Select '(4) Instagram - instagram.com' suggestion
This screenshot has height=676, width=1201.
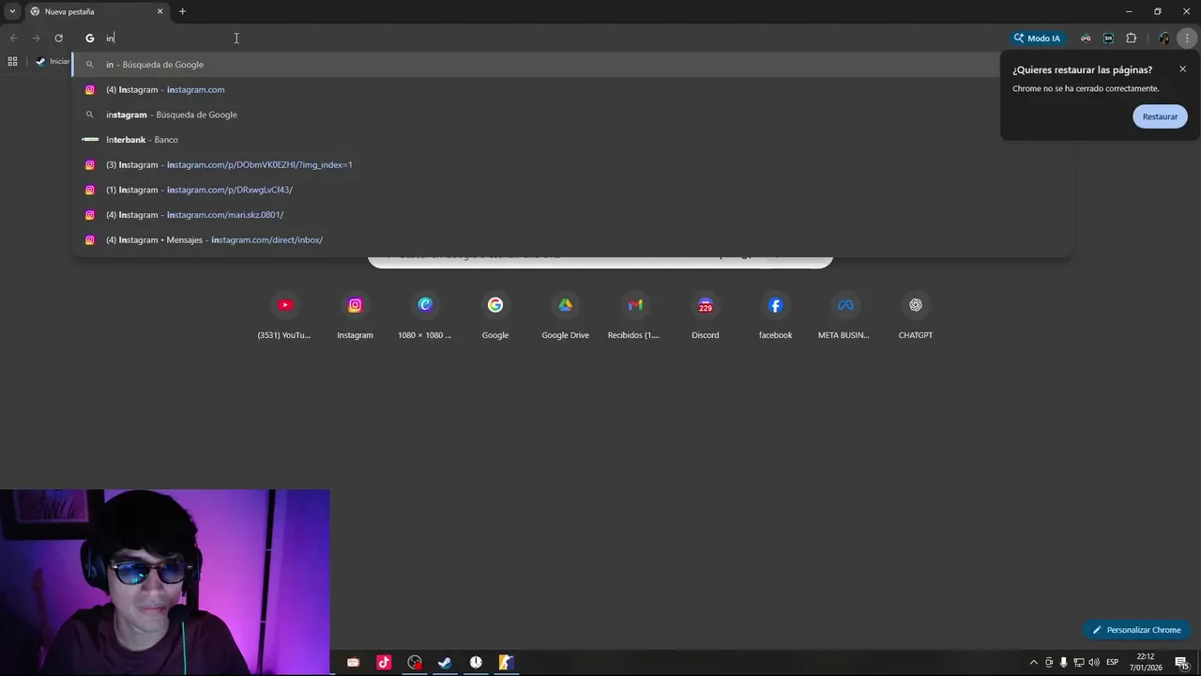tap(572, 89)
